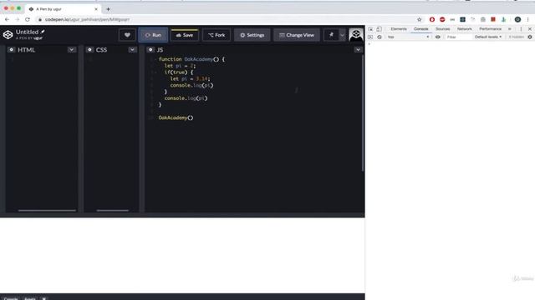
Task: Fork this pen
Action: pyautogui.click(x=217, y=35)
